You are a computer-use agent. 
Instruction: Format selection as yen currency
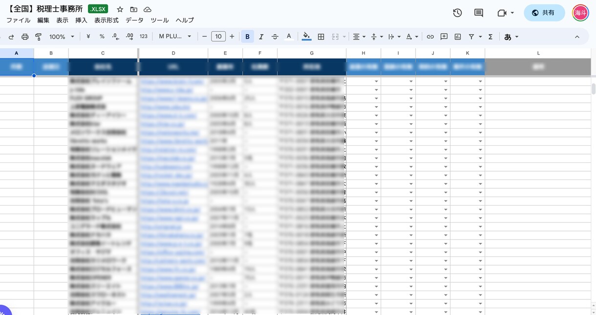click(x=88, y=37)
